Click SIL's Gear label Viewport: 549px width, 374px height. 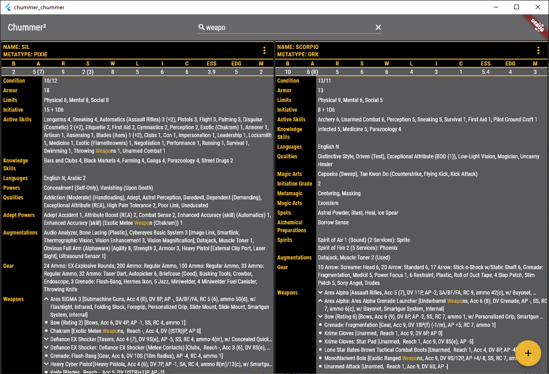pos(8,266)
